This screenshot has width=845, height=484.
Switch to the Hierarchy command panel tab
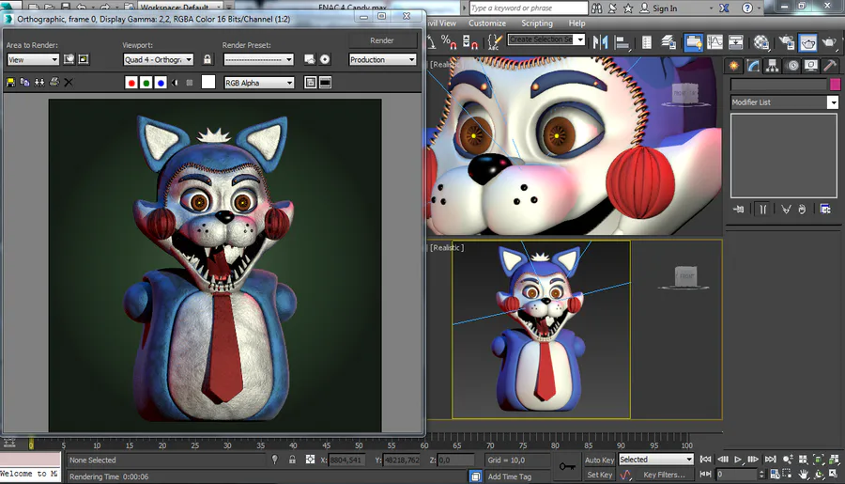(773, 66)
